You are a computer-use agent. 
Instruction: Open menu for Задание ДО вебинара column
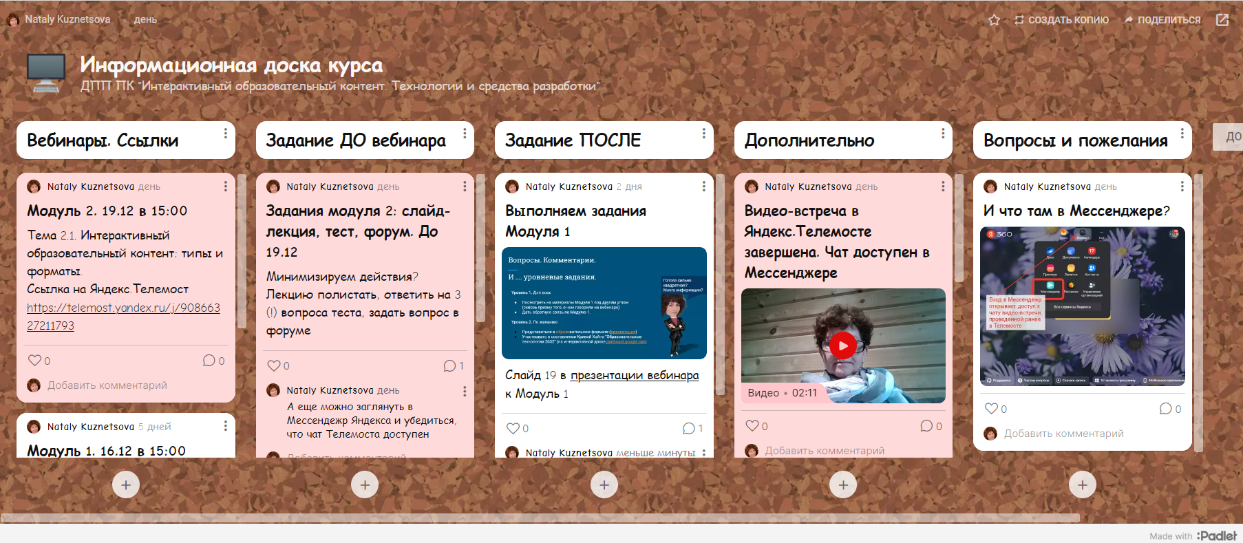[x=465, y=134]
